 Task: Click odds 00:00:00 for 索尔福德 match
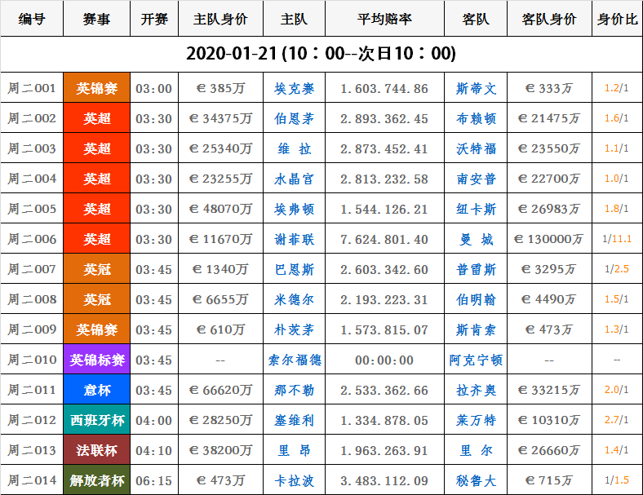pos(384,360)
